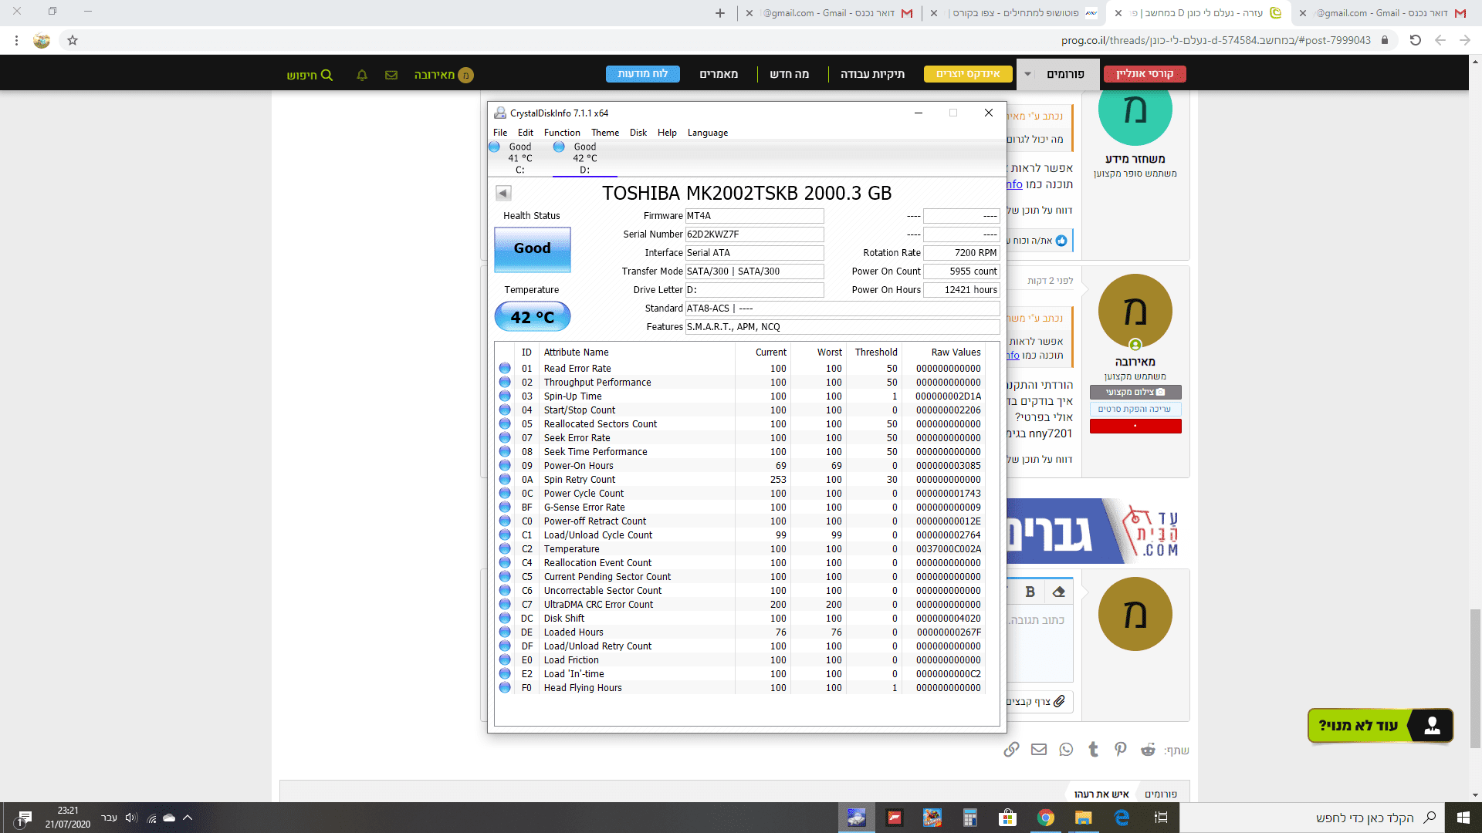Toggle bold formatting in reply editor
This screenshot has width=1482, height=833.
point(1030,592)
